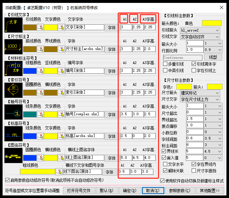Click the 其他配置>> button

(x=210, y=190)
